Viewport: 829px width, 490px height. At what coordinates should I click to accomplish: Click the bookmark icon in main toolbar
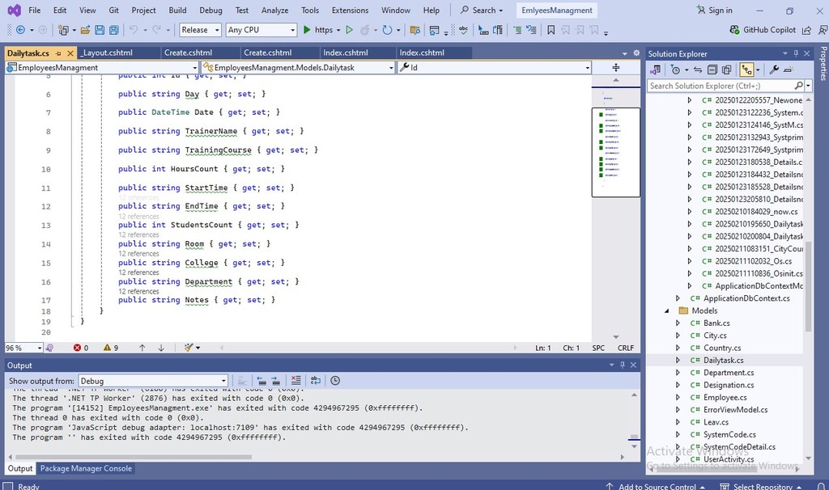[551, 30]
